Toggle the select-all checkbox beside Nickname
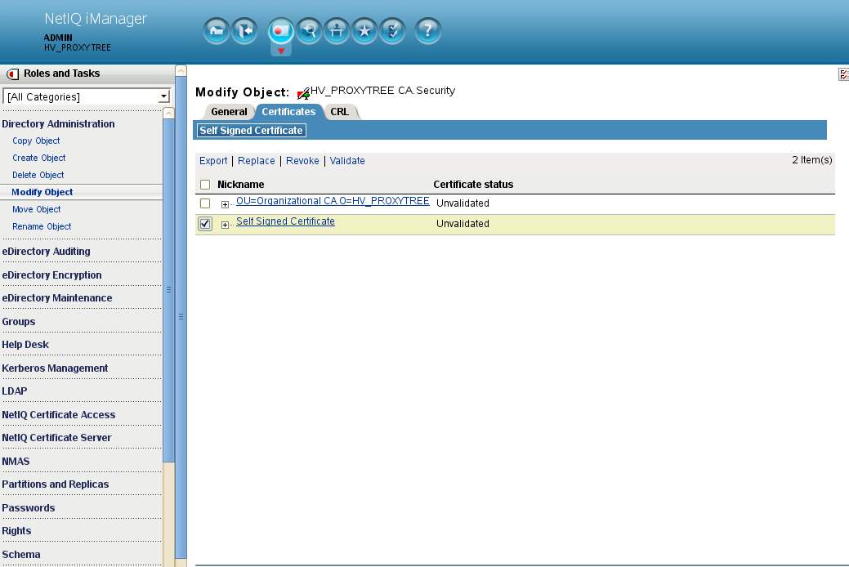The width and height of the screenshot is (849, 567). click(x=205, y=185)
